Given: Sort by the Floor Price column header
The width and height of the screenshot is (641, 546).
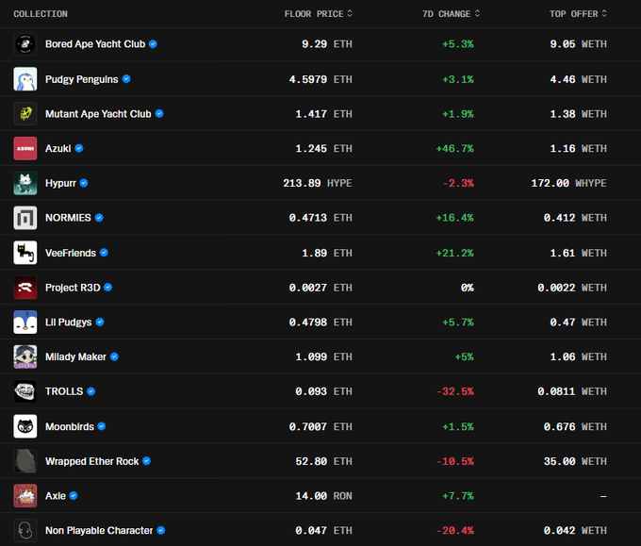Looking at the screenshot, I should [x=318, y=14].
